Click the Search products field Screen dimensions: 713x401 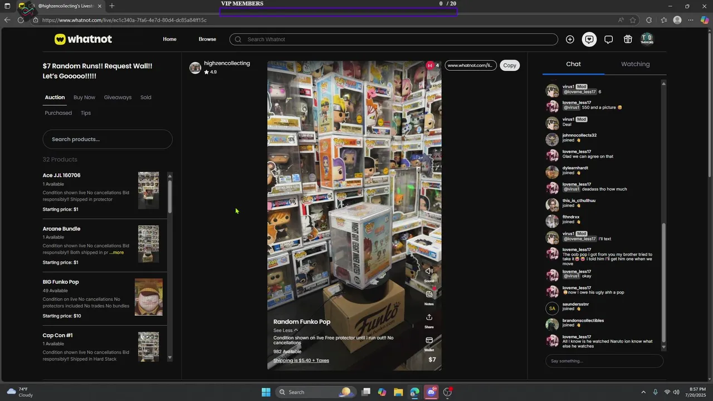pos(108,139)
